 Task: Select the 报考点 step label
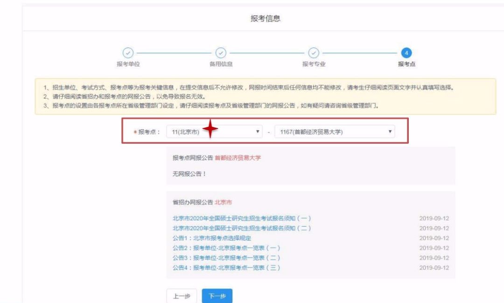(406, 64)
